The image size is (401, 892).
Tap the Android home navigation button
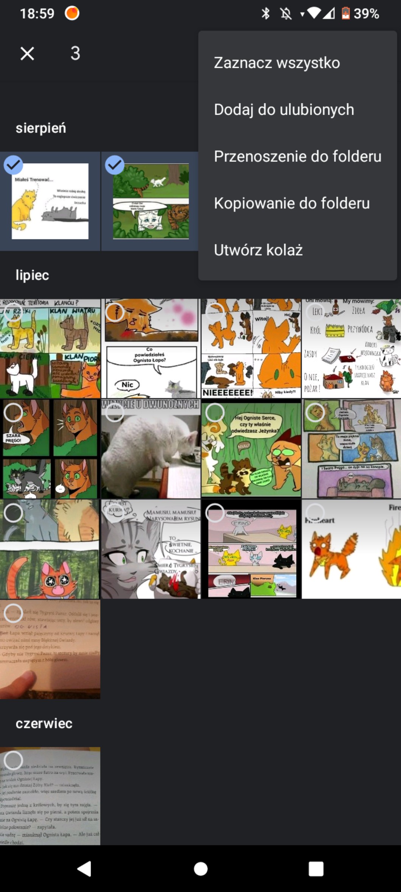point(201,869)
